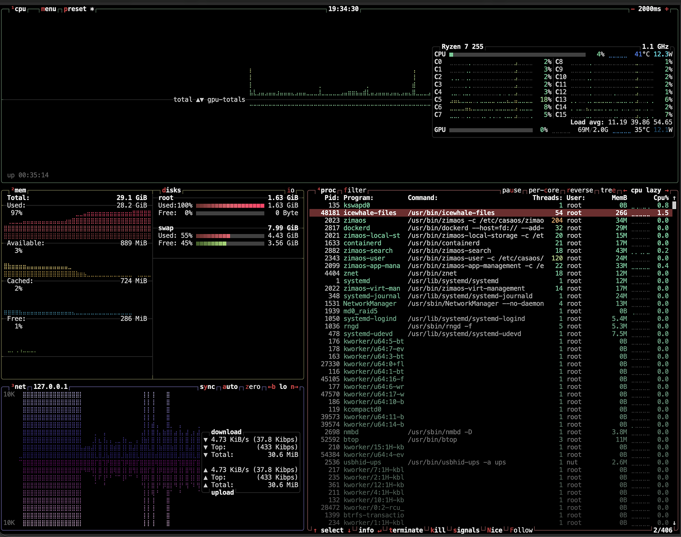Toggle sync of net graph scales
This screenshot has height=537, width=681.
point(207,387)
